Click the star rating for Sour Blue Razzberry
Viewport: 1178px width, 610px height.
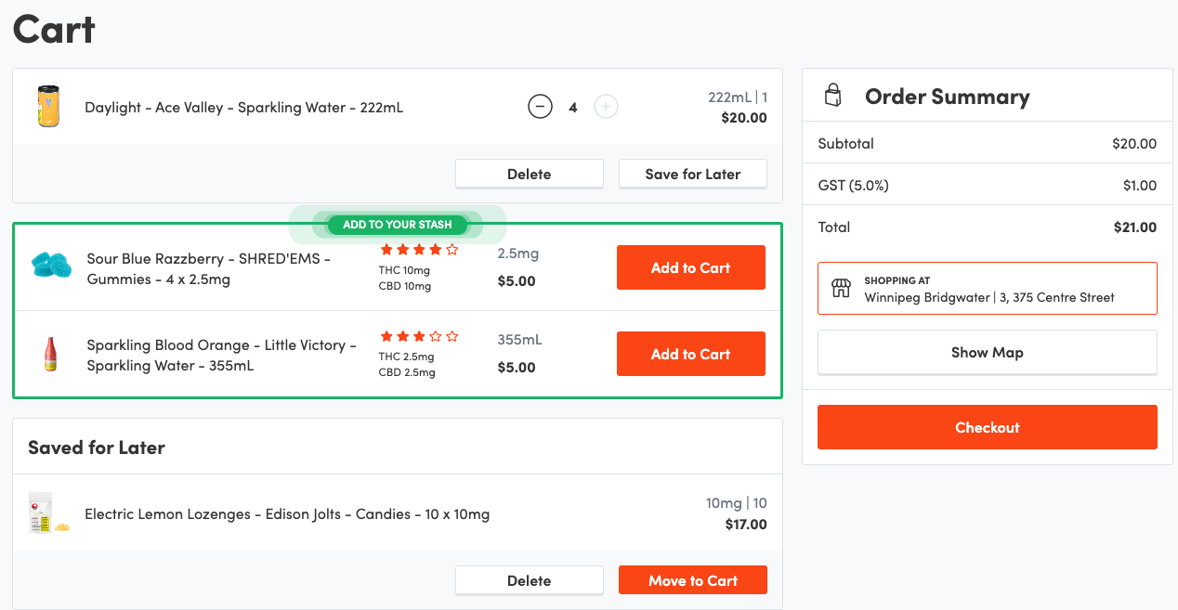coord(419,250)
